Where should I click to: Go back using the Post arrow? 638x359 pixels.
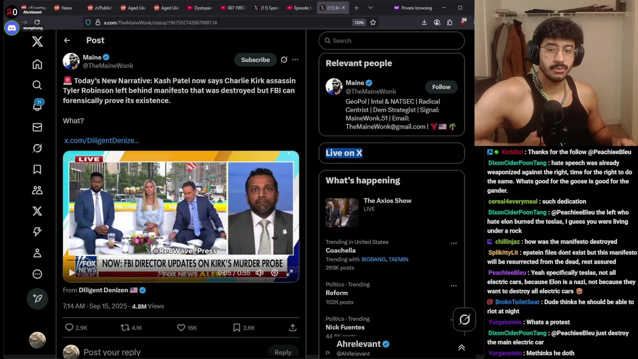[67, 40]
